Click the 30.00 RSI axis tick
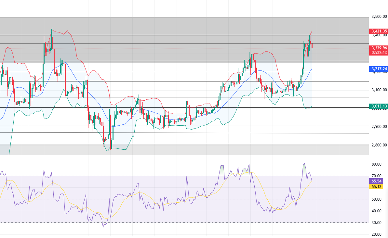 coord(377,223)
